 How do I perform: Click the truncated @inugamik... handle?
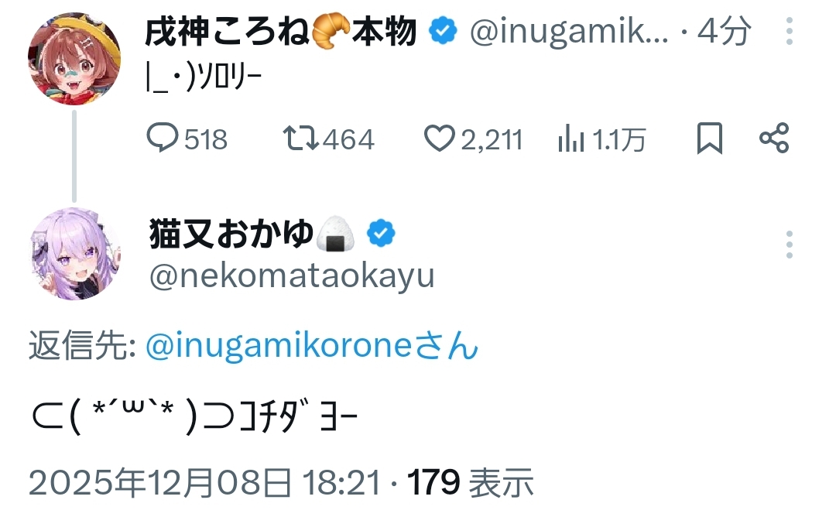(x=568, y=33)
